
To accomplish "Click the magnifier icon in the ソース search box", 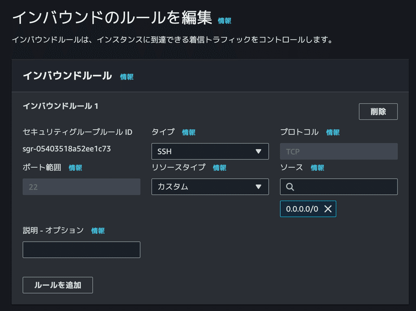I will pyautogui.click(x=290, y=187).
